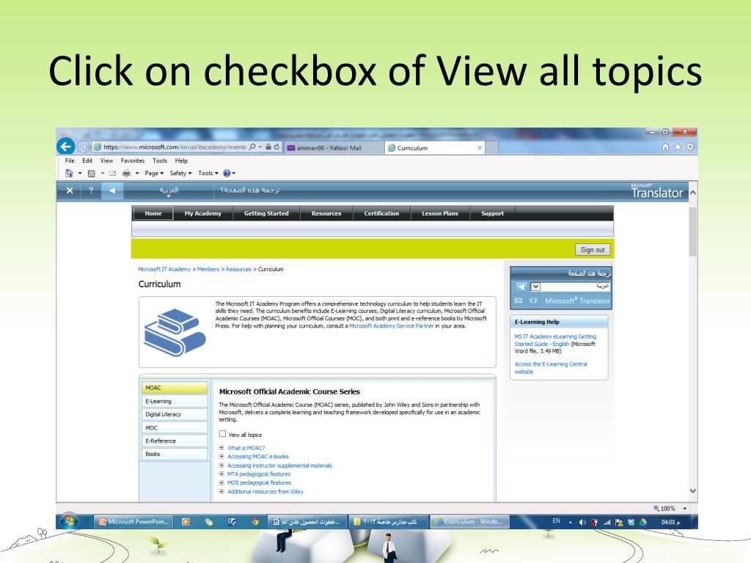Select the E-Reference sidebar item

tap(175, 441)
